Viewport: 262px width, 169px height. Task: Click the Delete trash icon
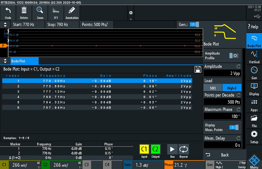tap(24, 13)
